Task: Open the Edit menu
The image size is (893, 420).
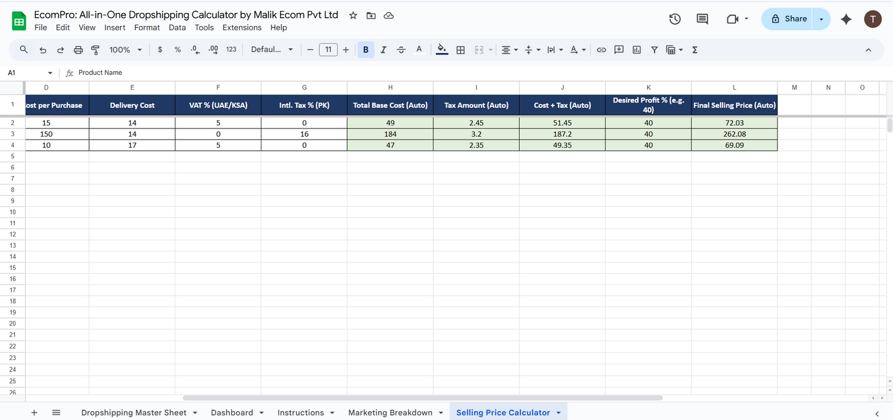Action: (62, 28)
